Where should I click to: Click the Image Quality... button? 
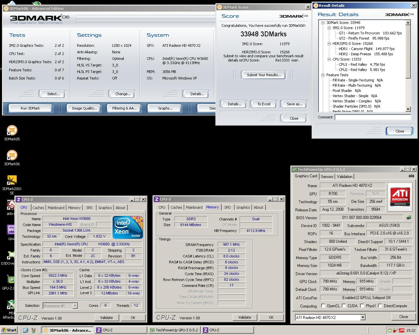[x=84, y=108]
